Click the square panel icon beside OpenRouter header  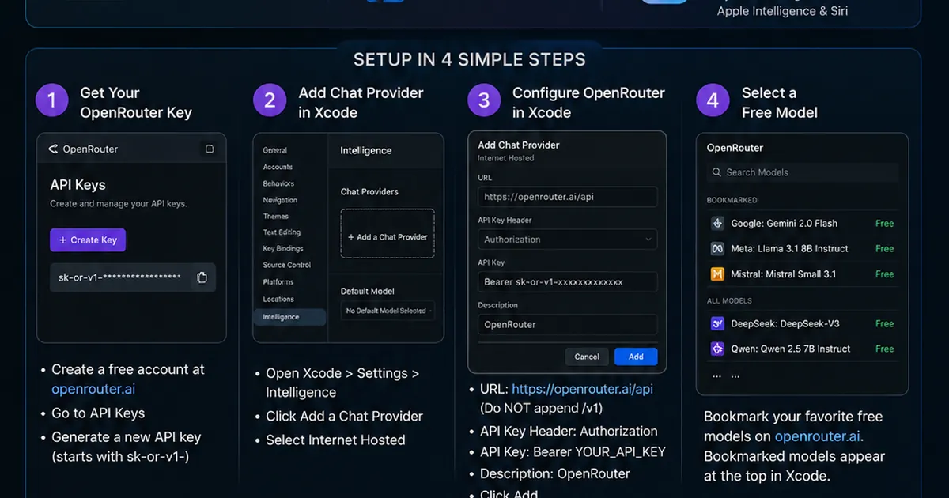point(210,149)
